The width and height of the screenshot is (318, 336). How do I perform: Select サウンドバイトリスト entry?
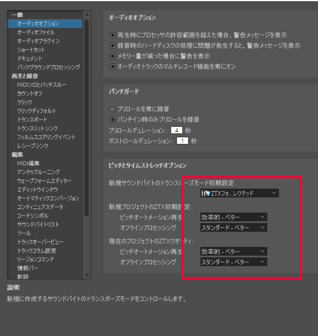tap(38, 225)
